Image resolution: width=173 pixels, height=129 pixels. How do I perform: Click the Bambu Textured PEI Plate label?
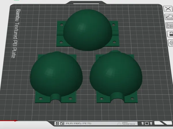(x=16, y=34)
